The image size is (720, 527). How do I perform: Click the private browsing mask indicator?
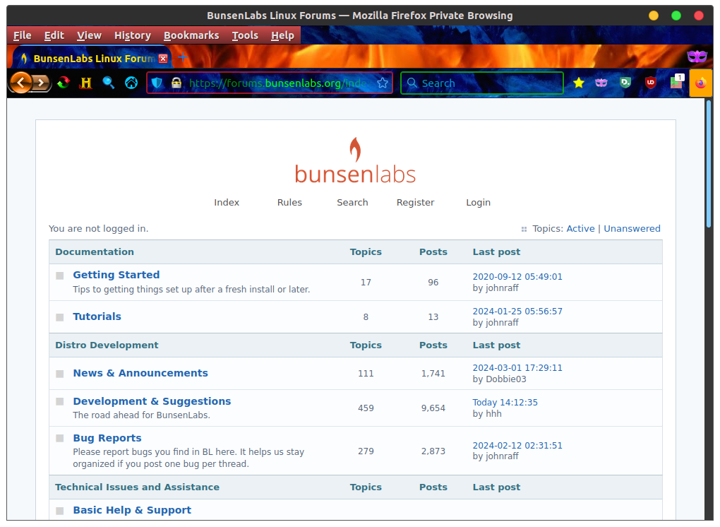click(697, 57)
